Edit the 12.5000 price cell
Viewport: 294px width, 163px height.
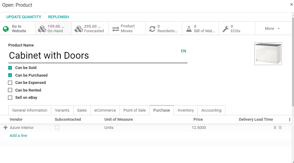(199, 128)
